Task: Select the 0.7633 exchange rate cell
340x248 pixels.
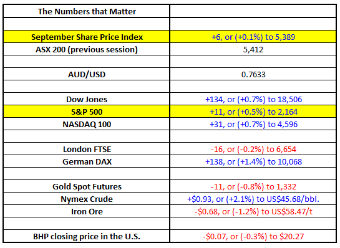Action: 253,74
